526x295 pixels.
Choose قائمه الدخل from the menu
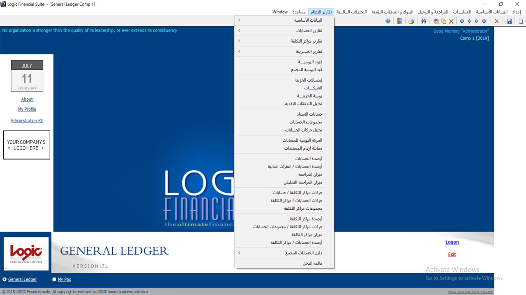312,263
